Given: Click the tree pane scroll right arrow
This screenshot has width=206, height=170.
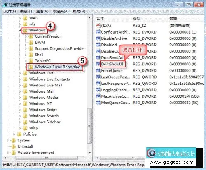Looking at the screenshot, I should pyautogui.click(x=84, y=158).
